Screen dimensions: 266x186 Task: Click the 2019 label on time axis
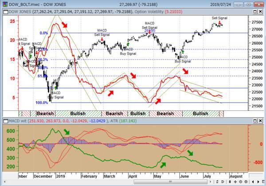pos(61,176)
